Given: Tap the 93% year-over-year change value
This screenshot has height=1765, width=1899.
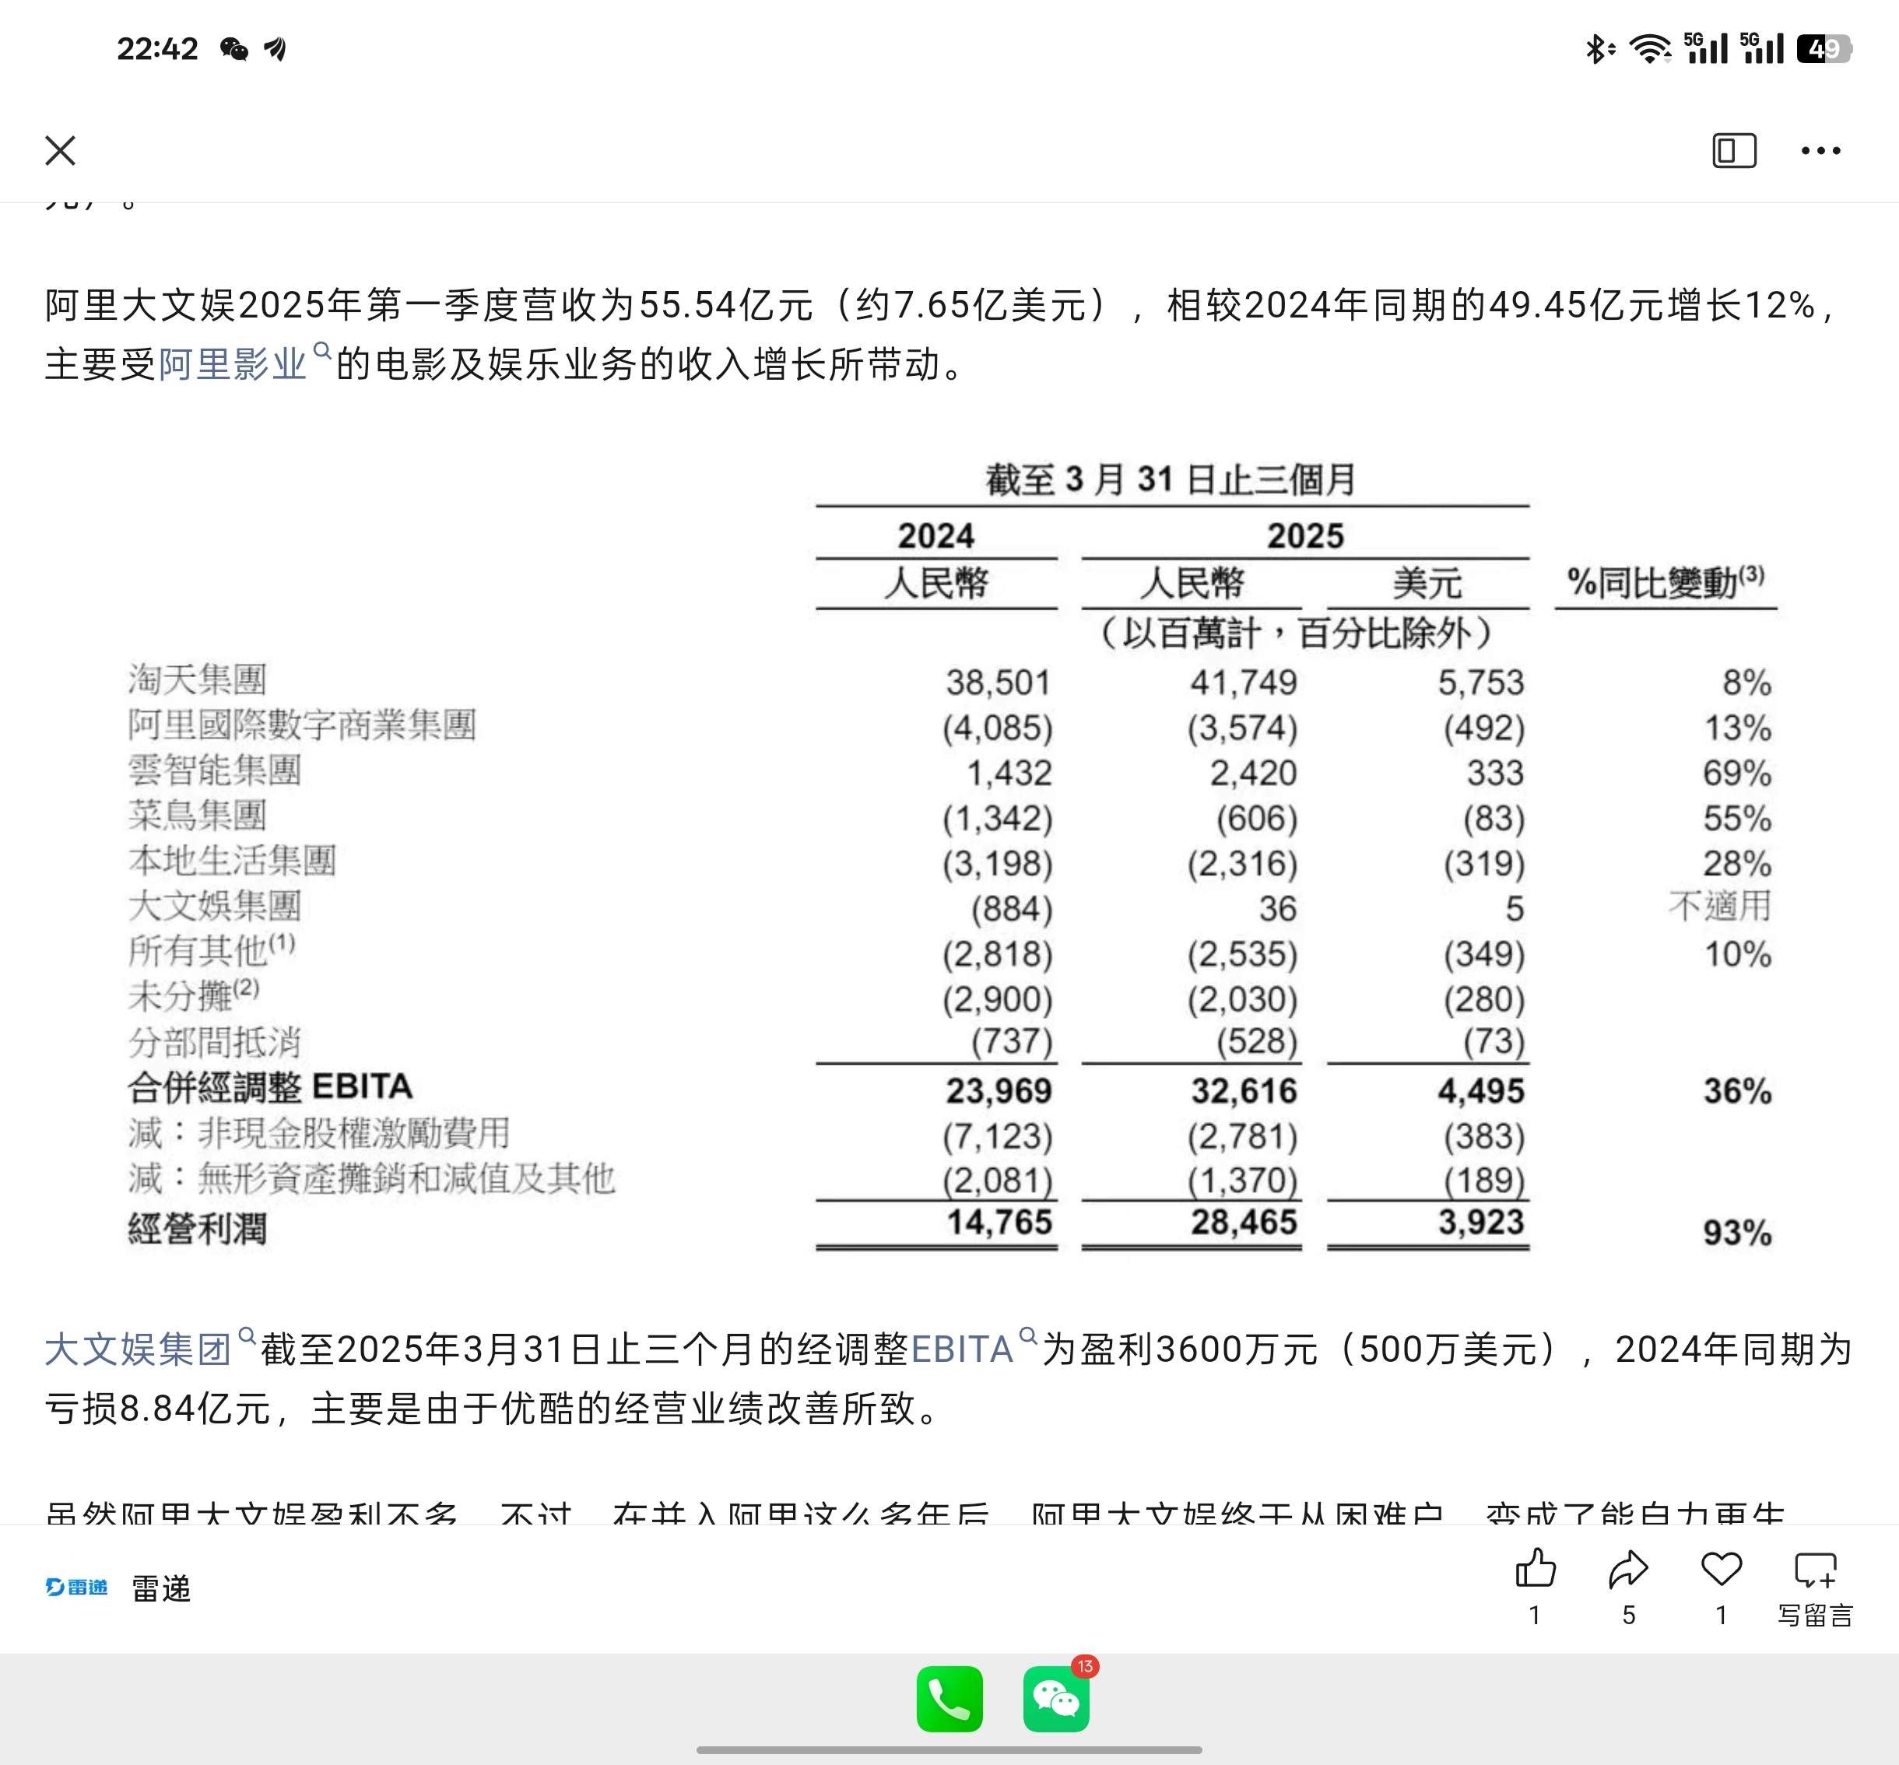Looking at the screenshot, I should pyautogui.click(x=1738, y=1233).
